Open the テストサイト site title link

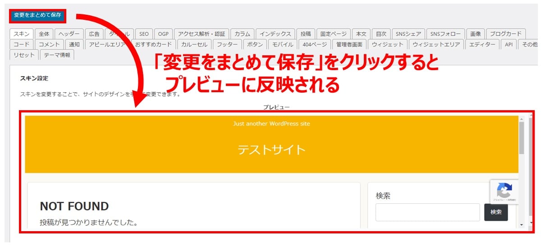(271, 150)
